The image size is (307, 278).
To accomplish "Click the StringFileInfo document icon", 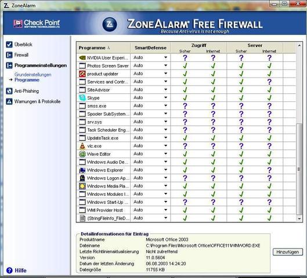I will [x=82, y=218].
